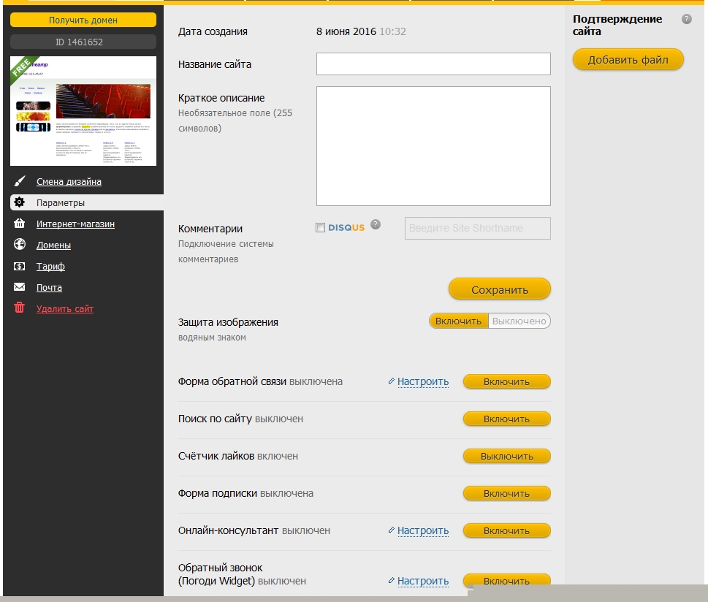Click the red trash icon beside Удалить сайт
The height and width of the screenshot is (602, 708).
tap(20, 308)
